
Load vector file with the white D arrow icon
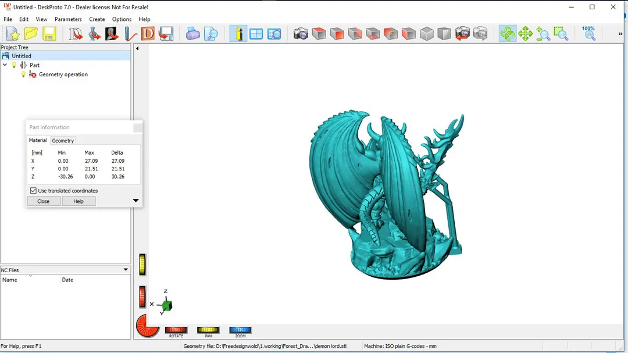click(76, 34)
